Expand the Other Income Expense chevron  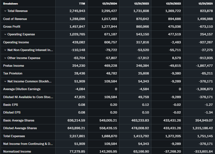click(x=5, y=58)
